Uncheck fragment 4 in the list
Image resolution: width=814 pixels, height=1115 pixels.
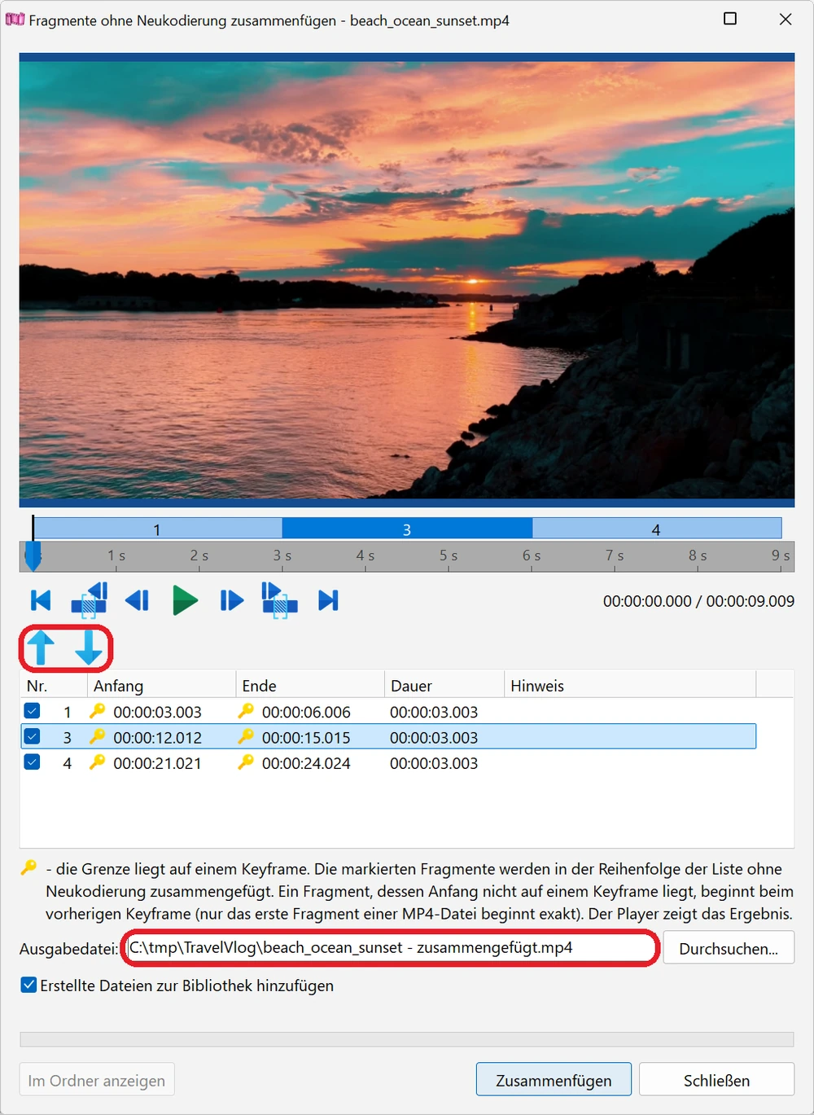tap(33, 762)
